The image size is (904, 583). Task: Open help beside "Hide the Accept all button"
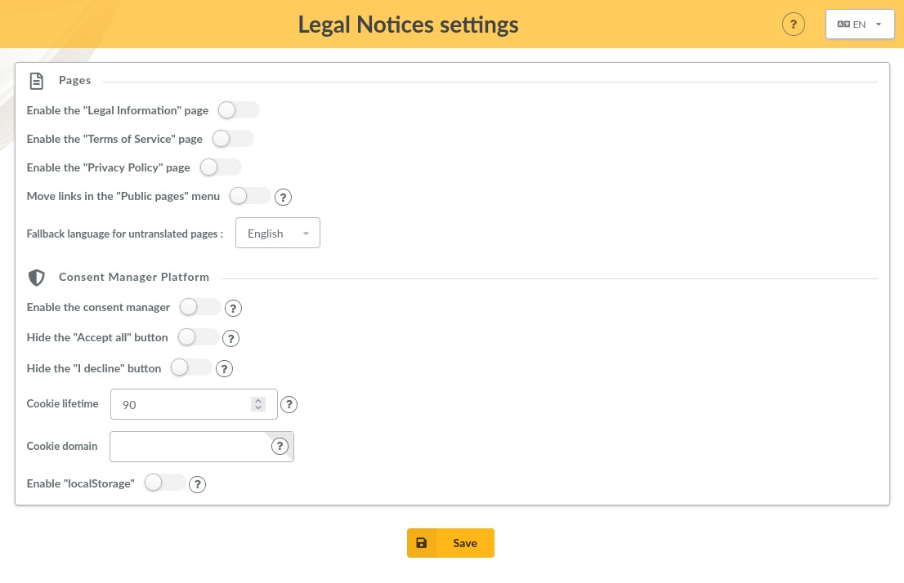(x=230, y=338)
